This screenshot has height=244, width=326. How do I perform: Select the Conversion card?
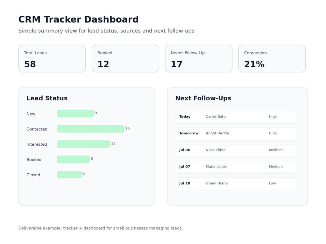coord(272,59)
